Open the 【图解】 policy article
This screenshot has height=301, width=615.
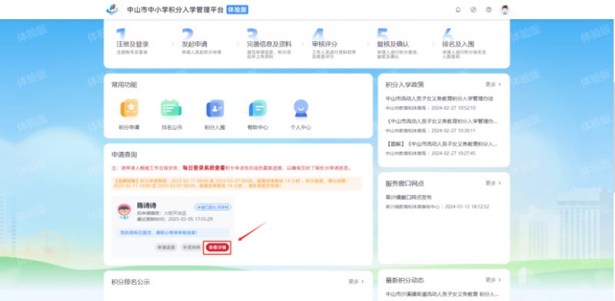[x=441, y=144]
